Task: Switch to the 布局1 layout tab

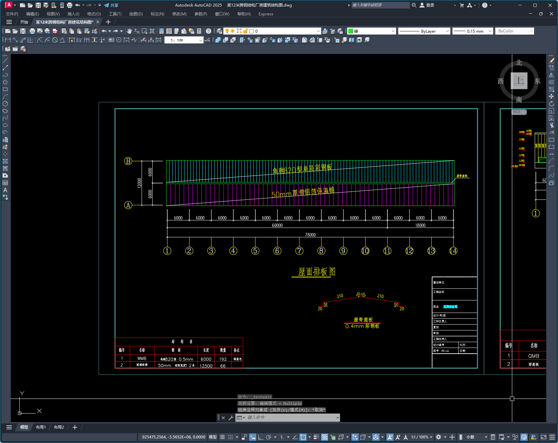Action: [x=41, y=427]
